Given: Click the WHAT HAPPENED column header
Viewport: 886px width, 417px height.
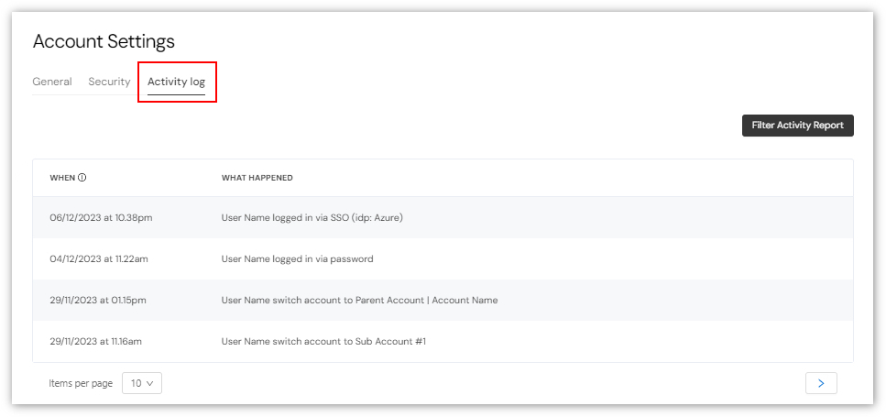Looking at the screenshot, I should pyautogui.click(x=257, y=178).
